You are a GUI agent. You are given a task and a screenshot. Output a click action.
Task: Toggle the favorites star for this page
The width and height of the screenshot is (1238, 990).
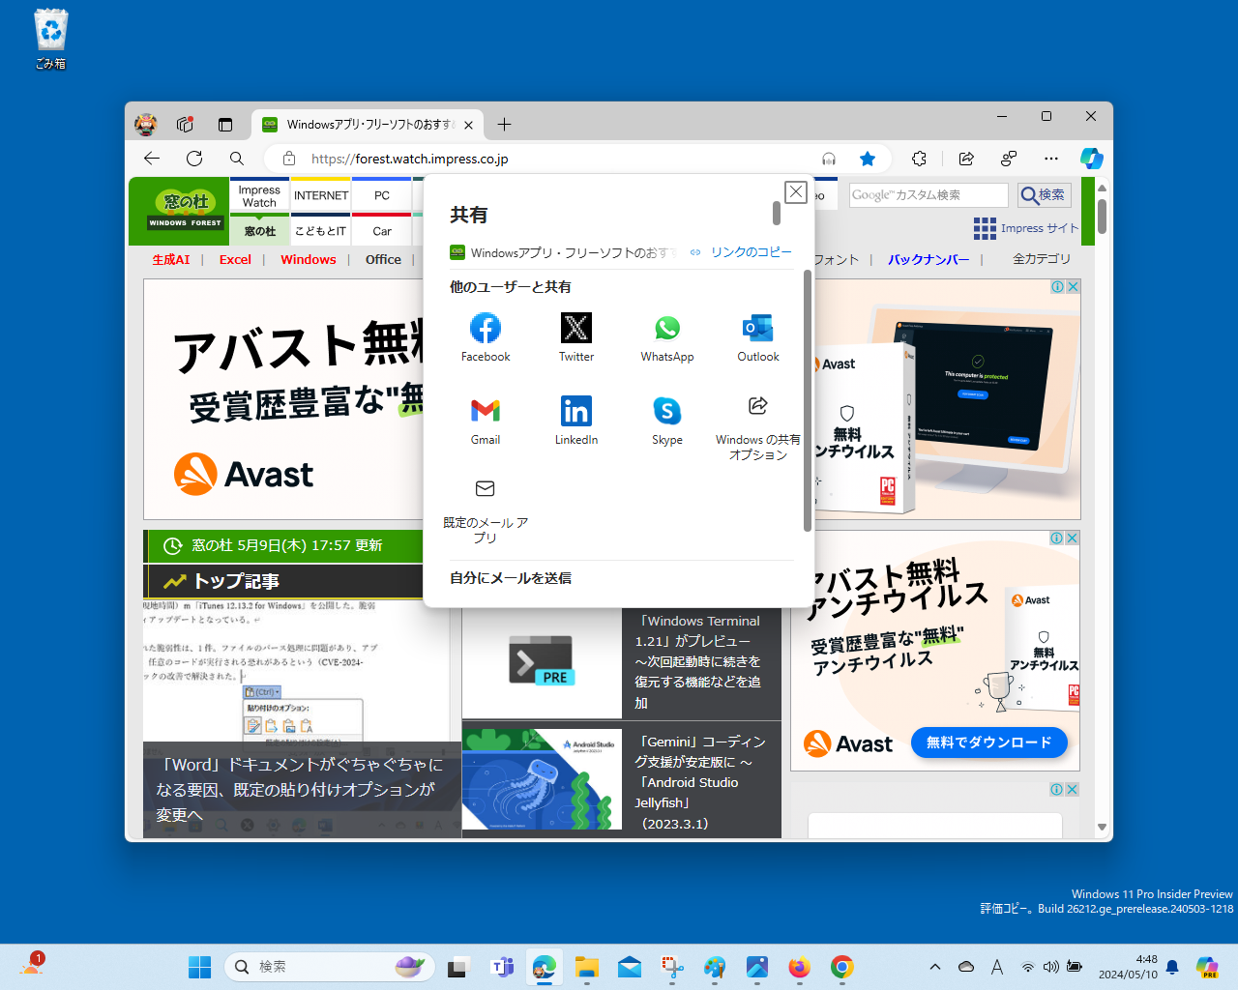coord(867,159)
